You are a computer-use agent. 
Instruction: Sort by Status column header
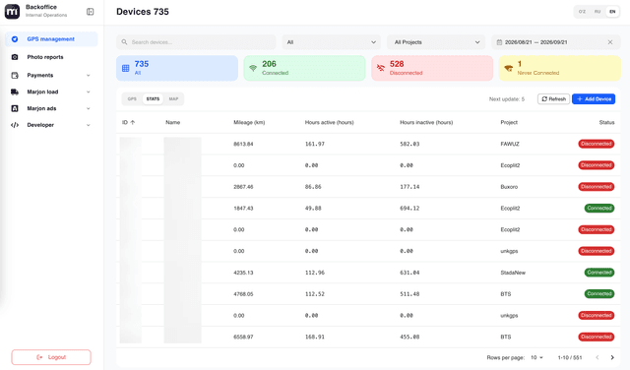coord(606,123)
